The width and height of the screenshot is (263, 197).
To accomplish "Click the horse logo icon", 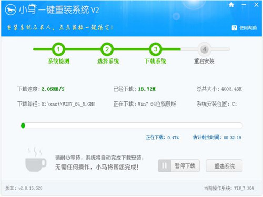I will pyautogui.click(x=11, y=9).
